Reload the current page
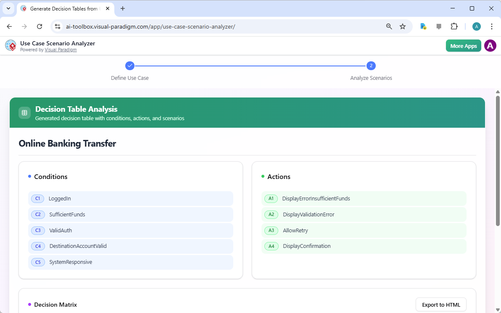 point(40,26)
